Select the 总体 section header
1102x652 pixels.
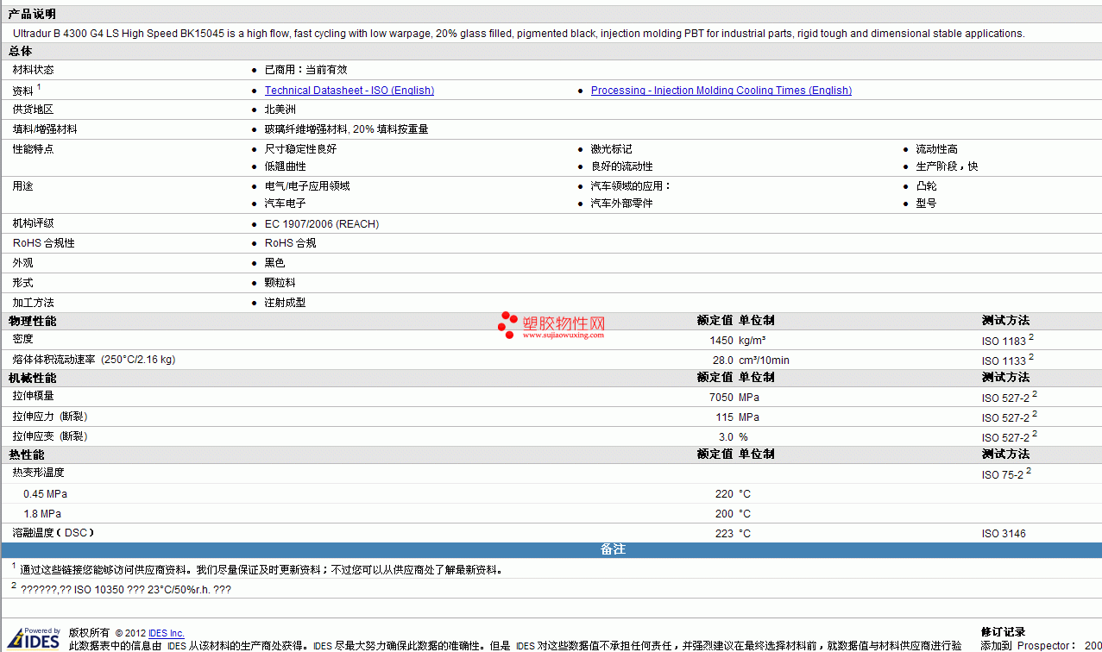(21, 51)
